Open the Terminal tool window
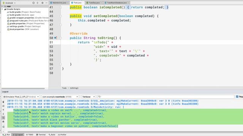 41,134
